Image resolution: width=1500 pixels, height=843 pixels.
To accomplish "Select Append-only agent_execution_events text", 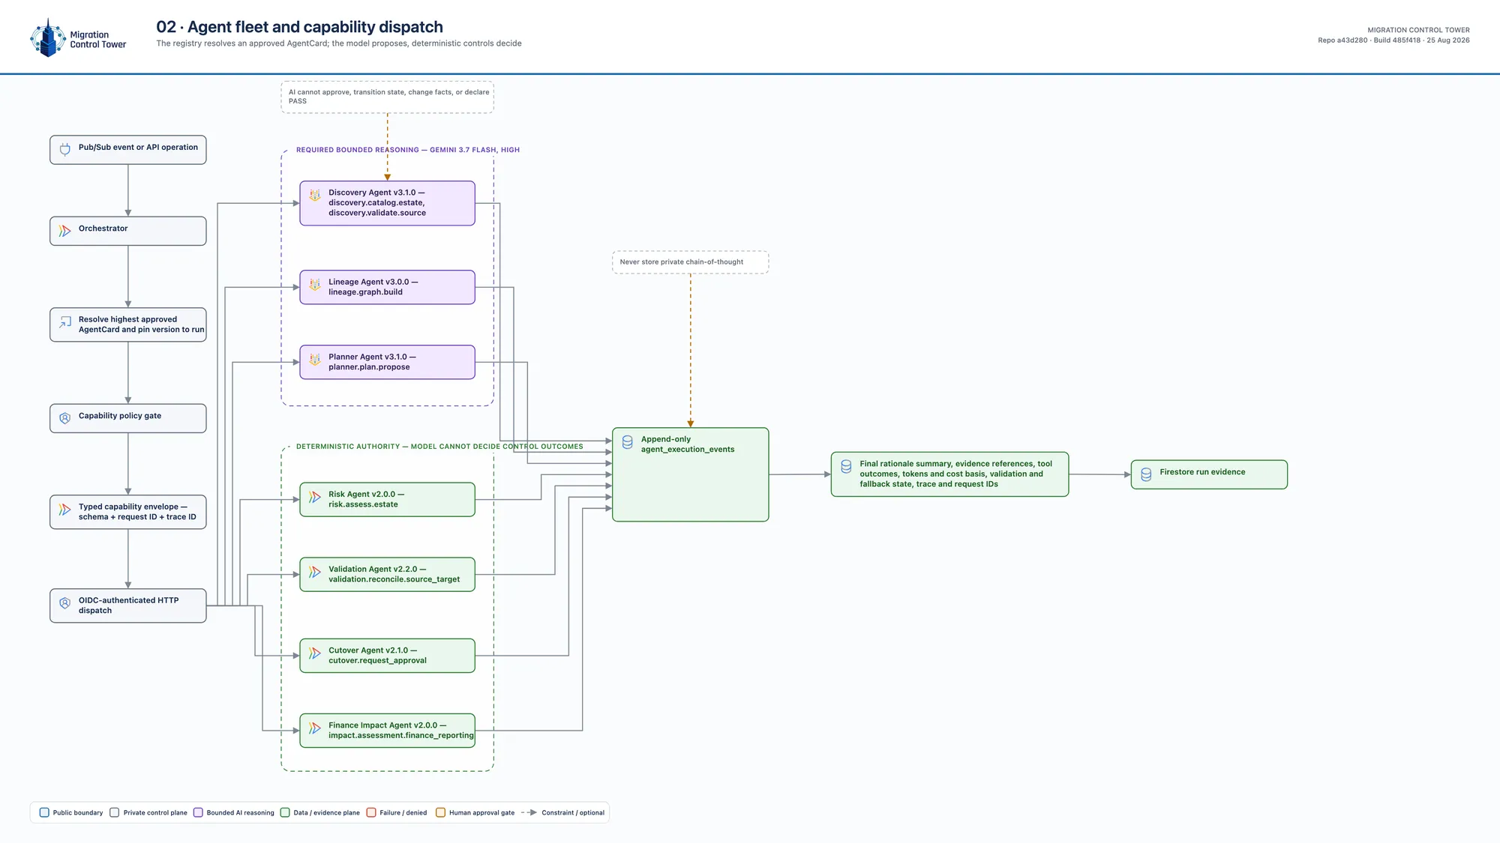I will 688,444.
